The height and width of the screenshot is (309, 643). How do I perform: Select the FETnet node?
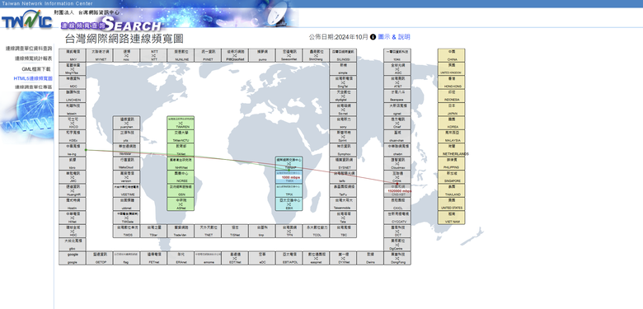(154, 258)
